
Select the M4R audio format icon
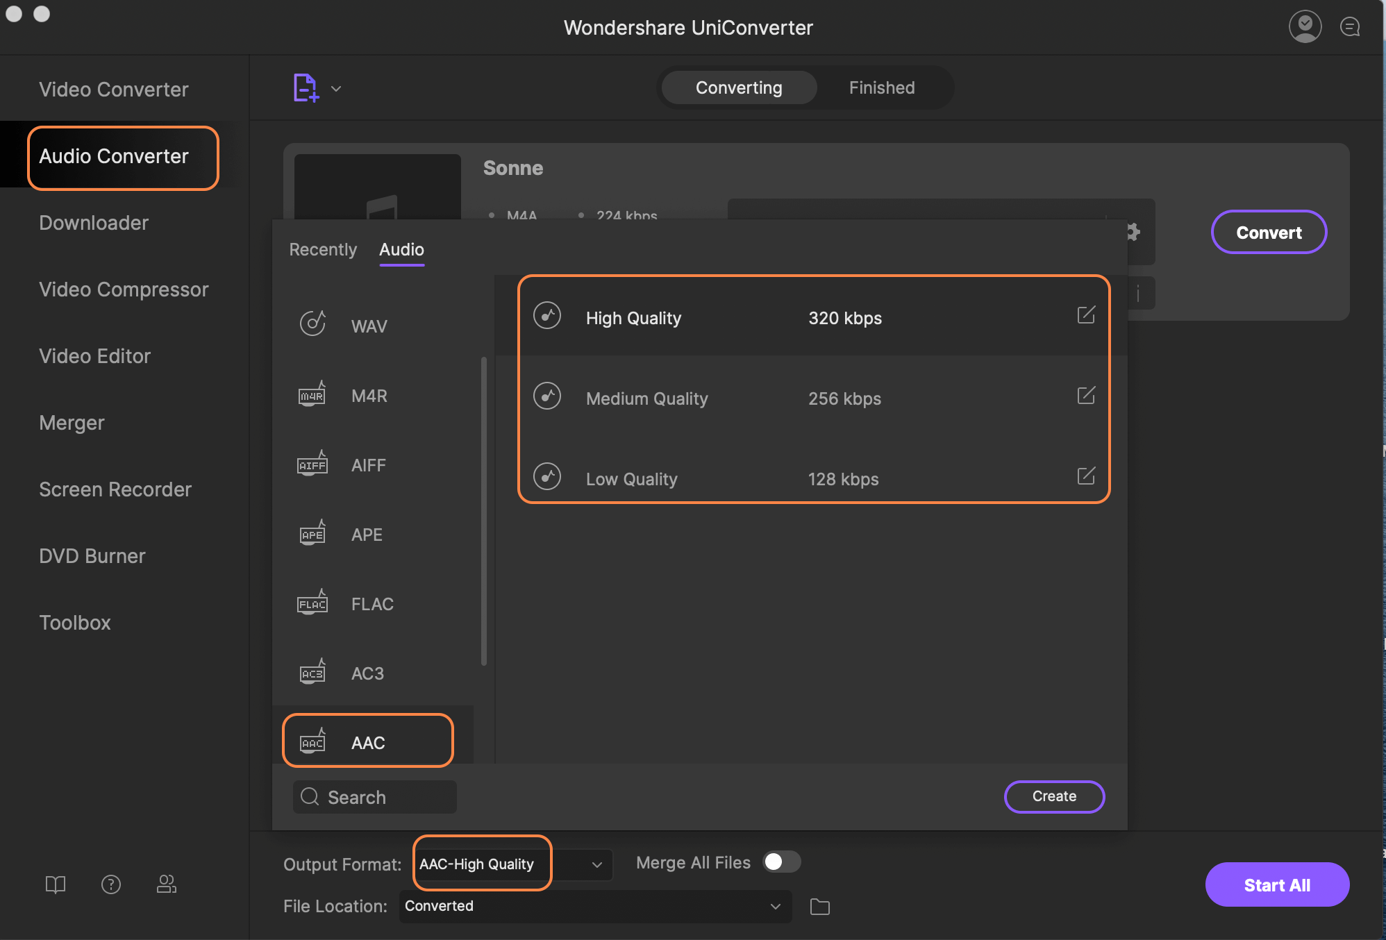pyautogui.click(x=312, y=394)
